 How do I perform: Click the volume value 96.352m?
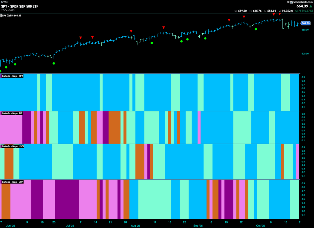[287, 11]
